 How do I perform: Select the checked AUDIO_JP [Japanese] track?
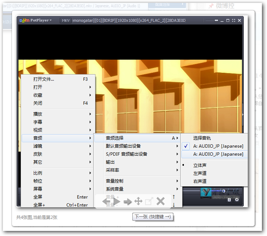[x=218, y=146]
